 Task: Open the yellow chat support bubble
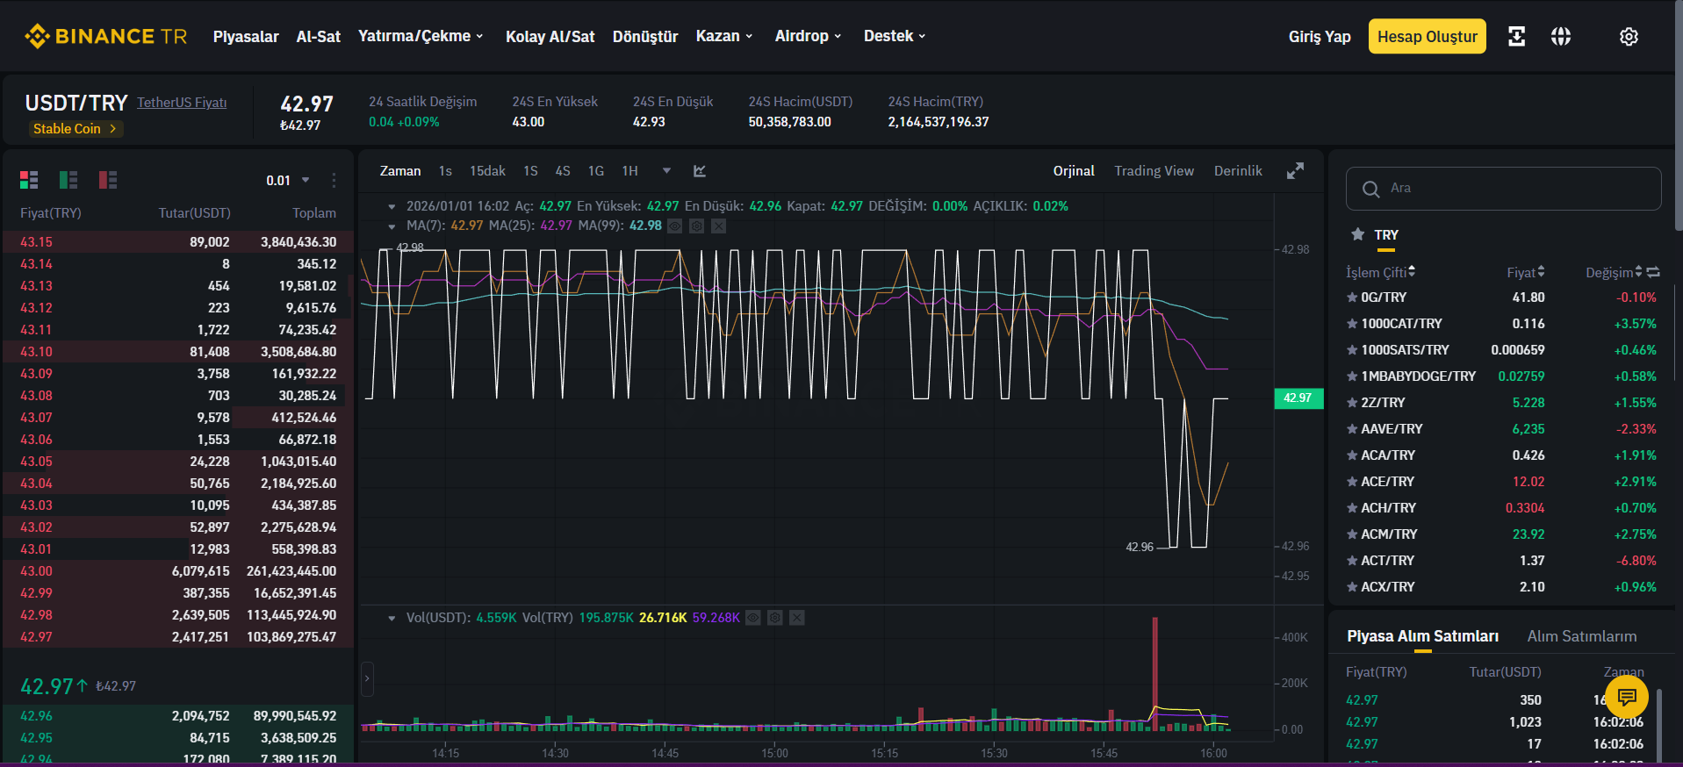[1627, 698]
